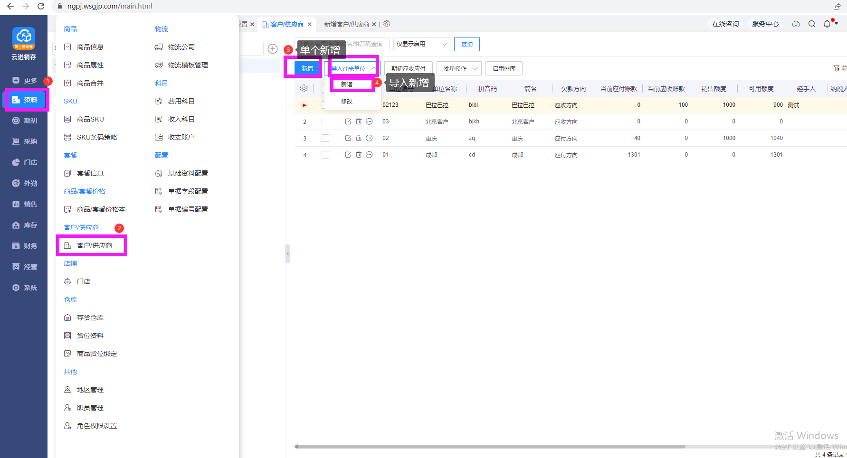Viewport: 847px width, 458px height.
Task: Open 商品信息 in the 资料 menu
Action: pyautogui.click(x=90, y=47)
